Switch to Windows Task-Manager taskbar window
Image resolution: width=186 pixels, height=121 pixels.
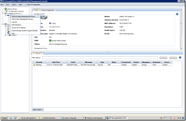pos(95,118)
